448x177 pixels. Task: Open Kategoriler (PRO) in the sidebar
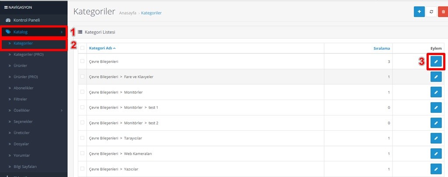(x=28, y=55)
